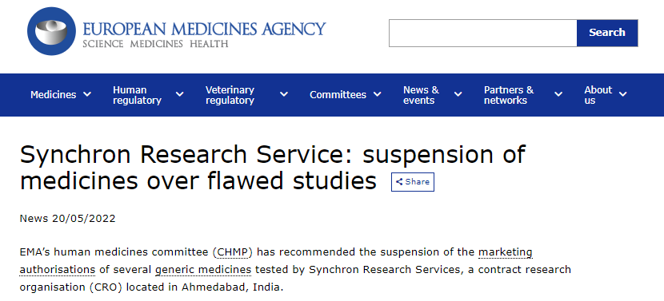Expand the Committees menu chevron
The height and width of the screenshot is (301, 664).
(377, 94)
